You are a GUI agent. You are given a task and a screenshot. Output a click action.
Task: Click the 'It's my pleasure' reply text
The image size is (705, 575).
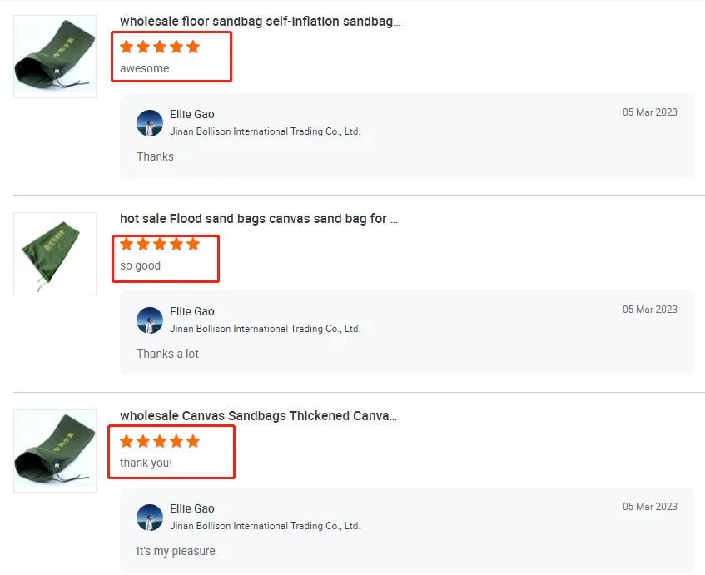pyautogui.click(x=176, y=551)
